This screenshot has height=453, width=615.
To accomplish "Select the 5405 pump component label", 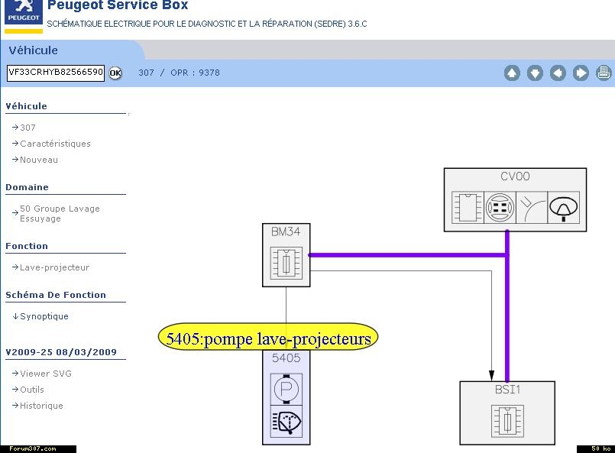I will click(286, 358).
